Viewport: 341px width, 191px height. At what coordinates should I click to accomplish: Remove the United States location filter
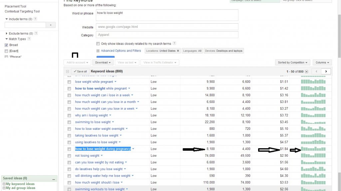(x=178, y=51)
